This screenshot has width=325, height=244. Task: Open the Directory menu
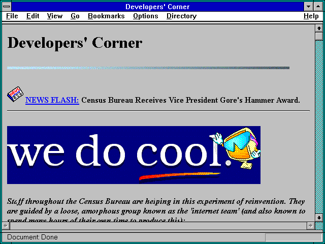pos(181,16)
